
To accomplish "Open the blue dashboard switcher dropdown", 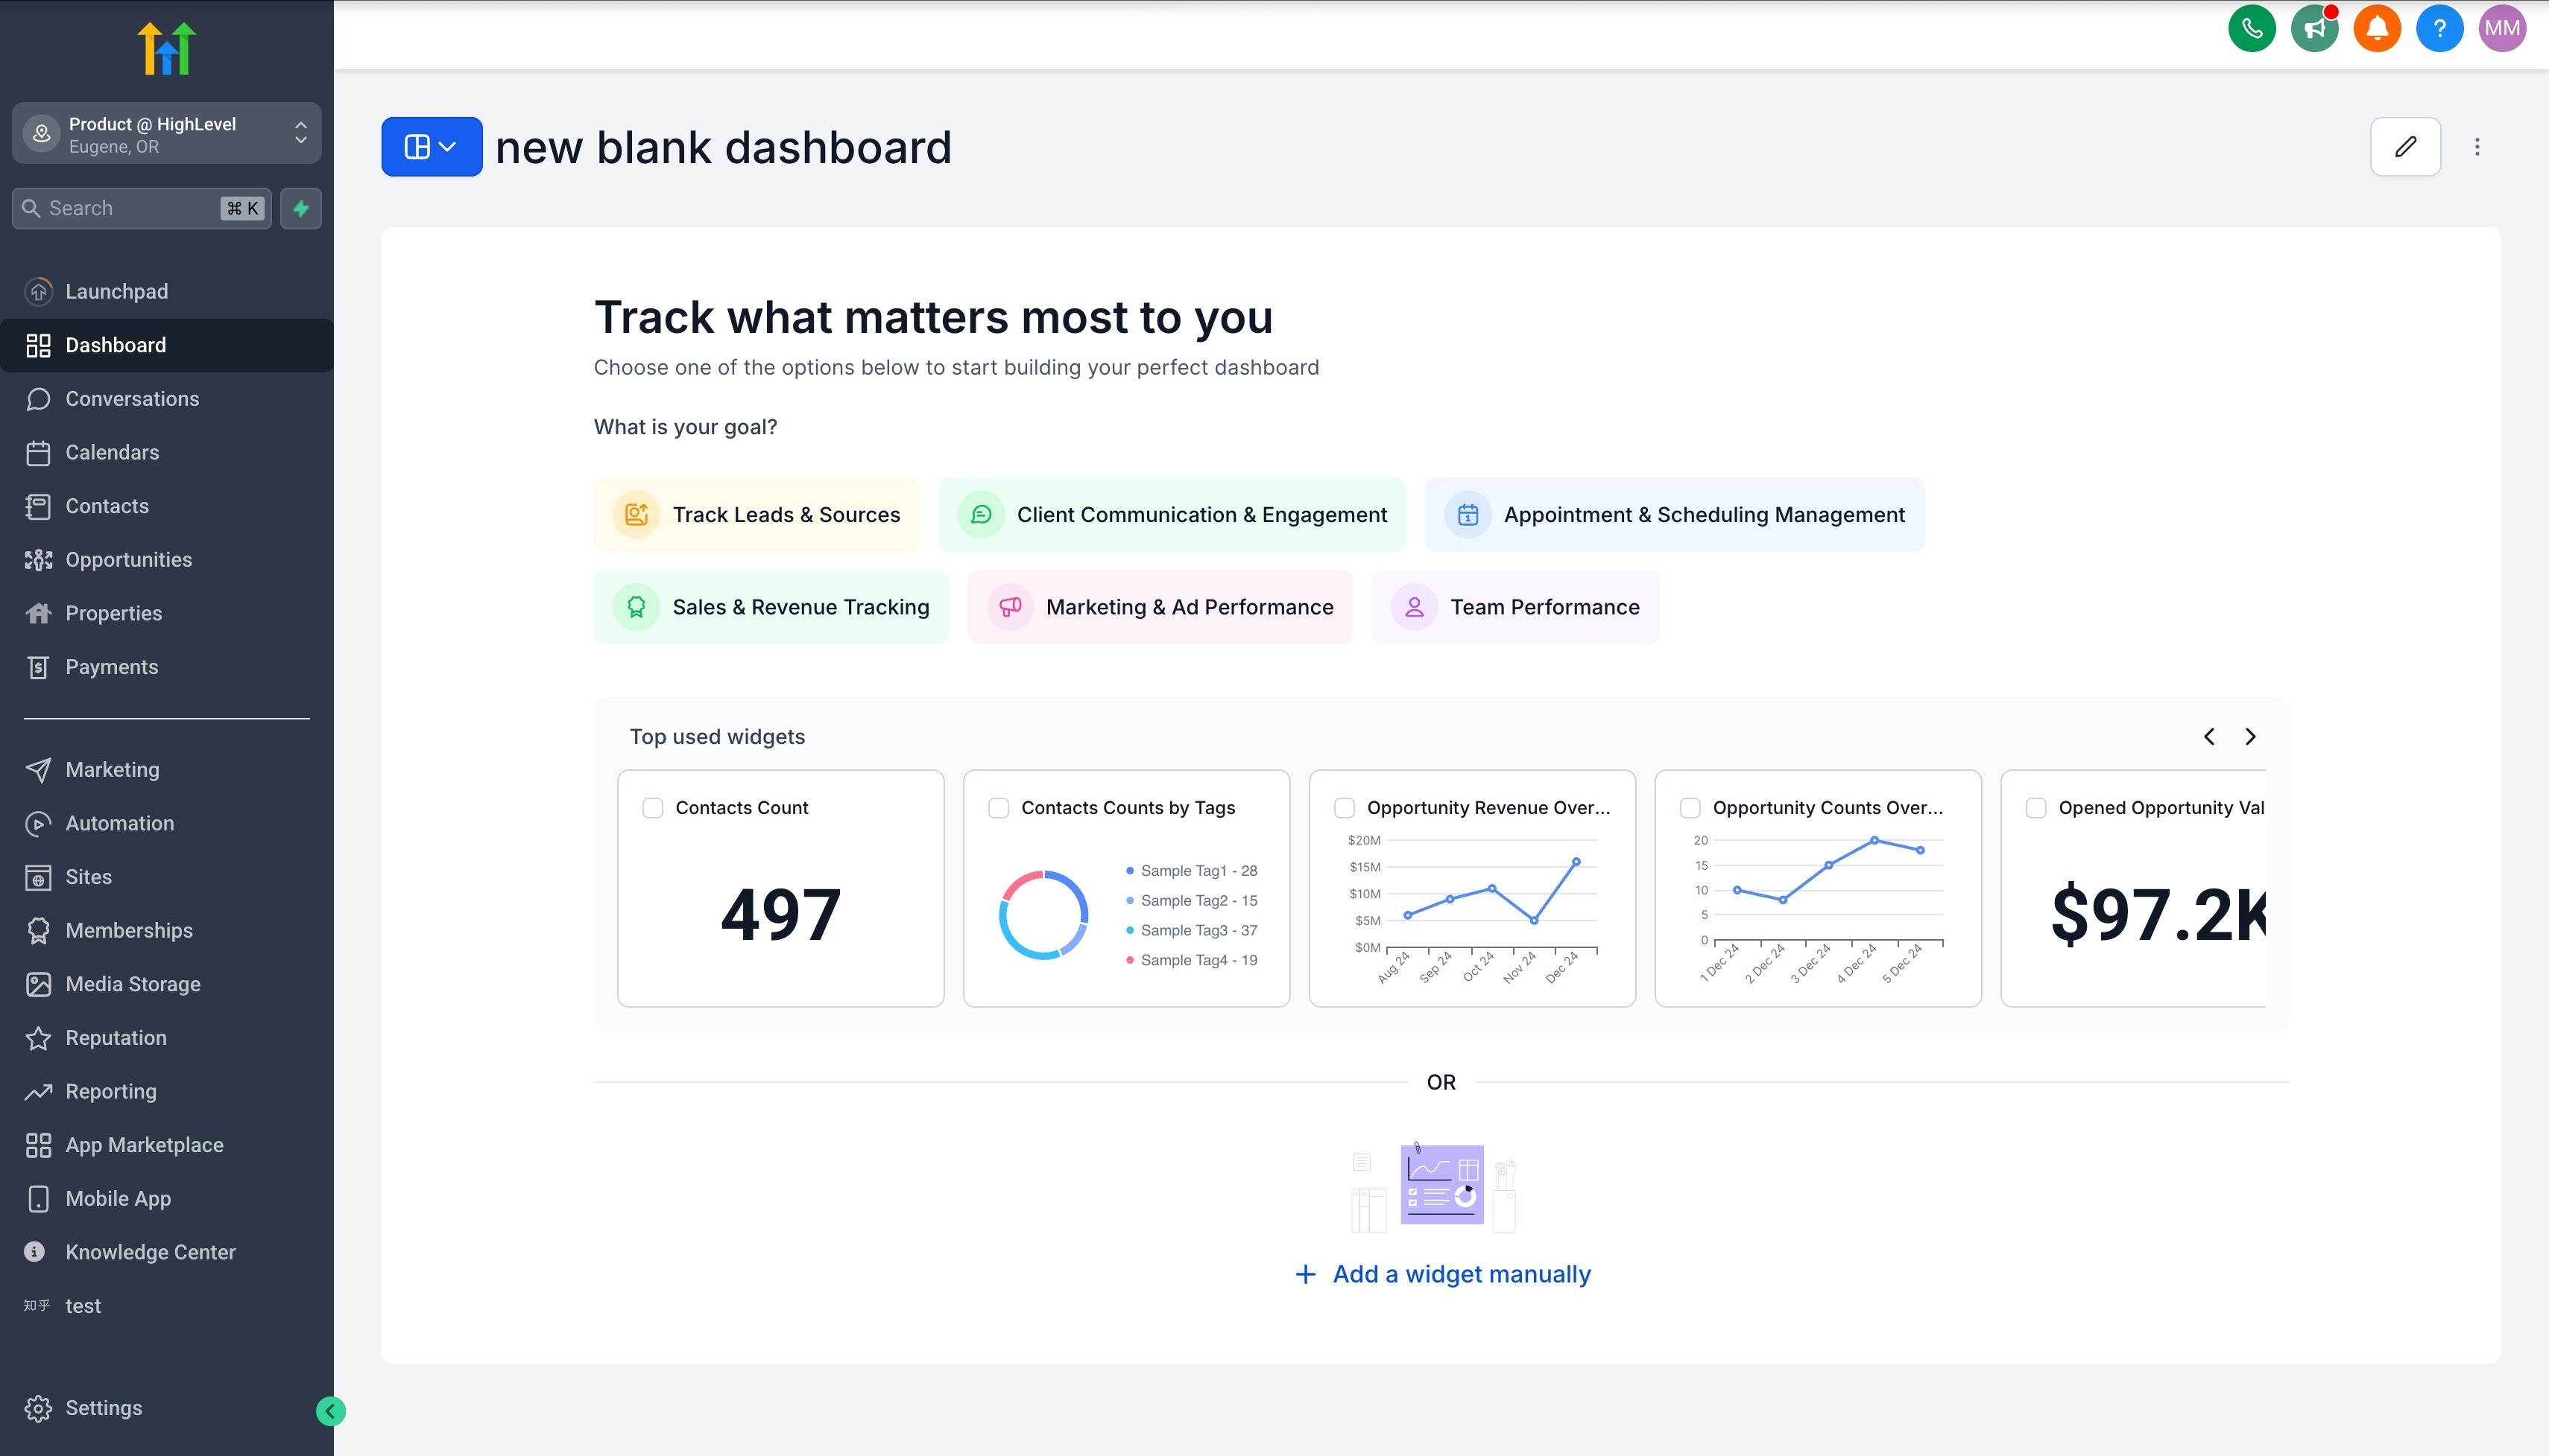I will point(432,147).
